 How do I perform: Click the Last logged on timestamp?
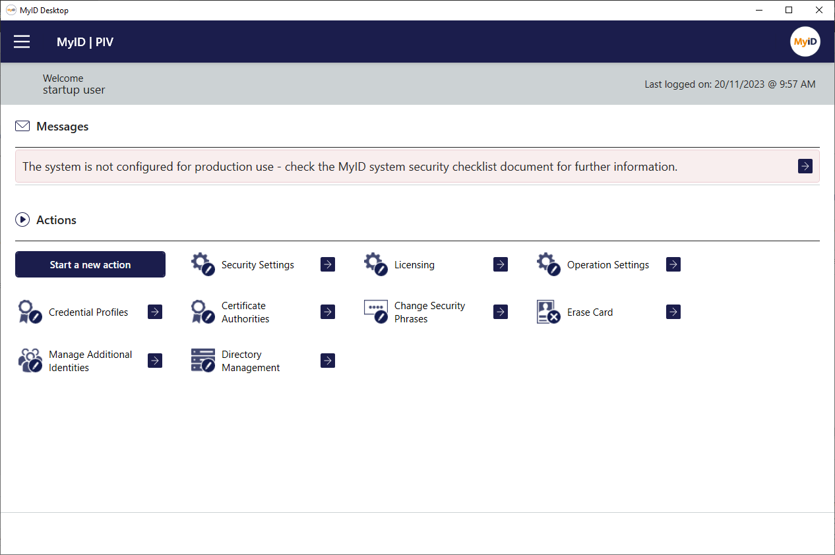point(730,84)
